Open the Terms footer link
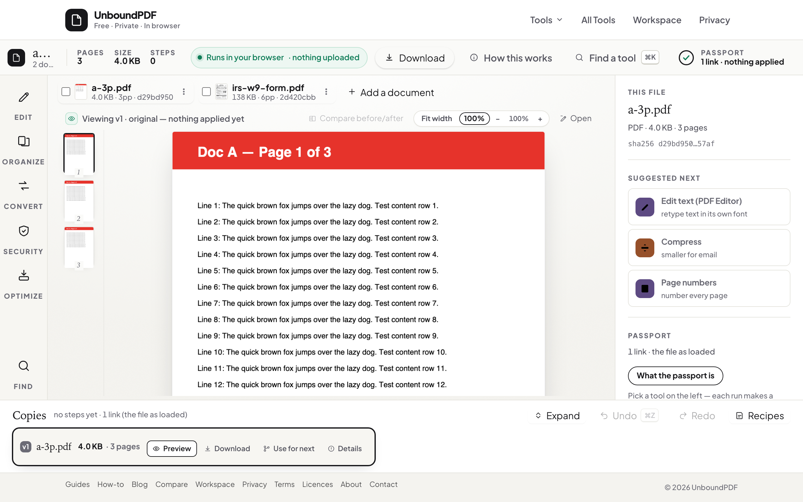 click(285, 484)
